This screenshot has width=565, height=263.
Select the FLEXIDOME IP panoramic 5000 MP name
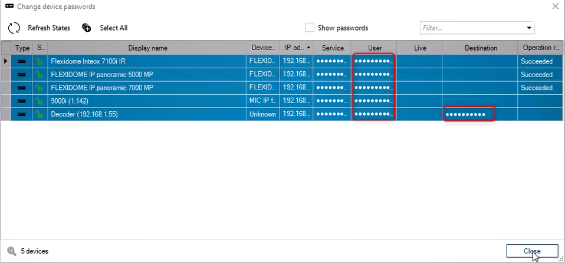tap(103, 75)
